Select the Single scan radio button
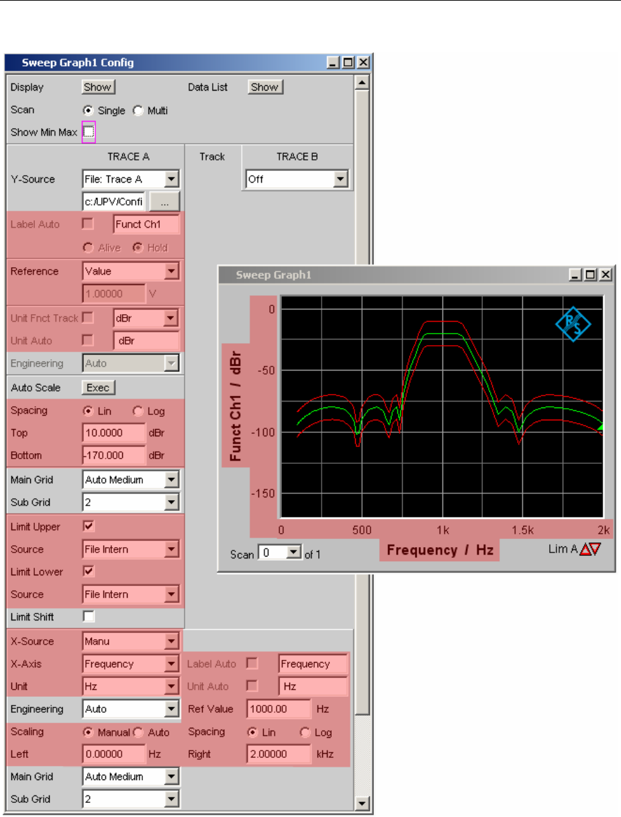This screenshot has width=621, height=817. coord(87,111)
